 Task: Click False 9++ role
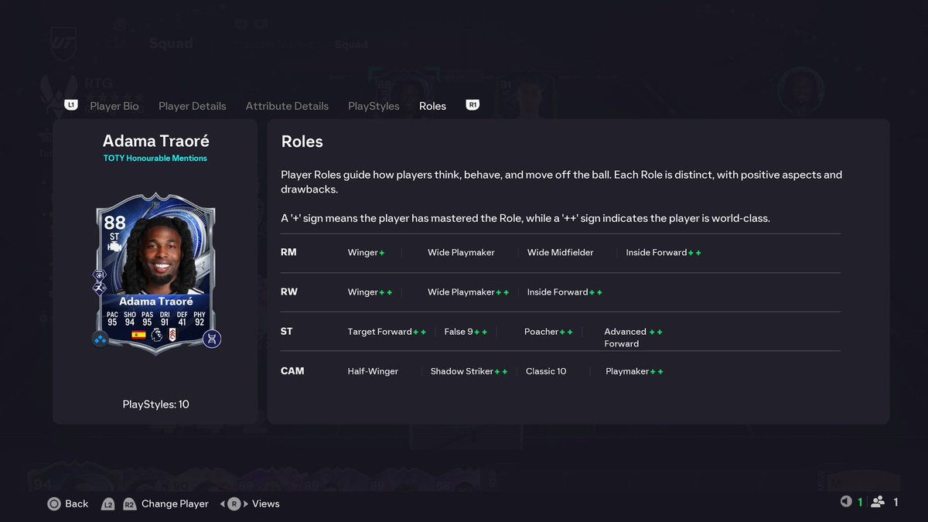pos(466,331)
